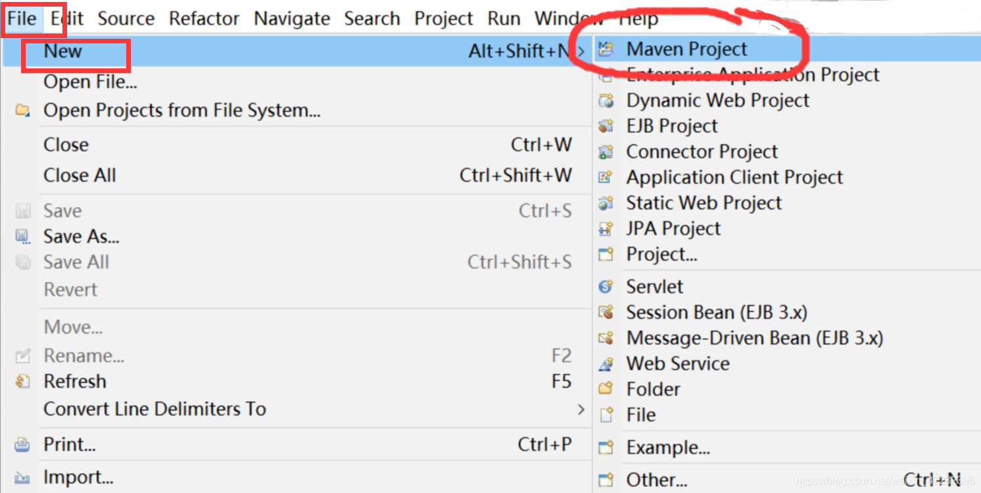Select Connector Project

point(702,152)
